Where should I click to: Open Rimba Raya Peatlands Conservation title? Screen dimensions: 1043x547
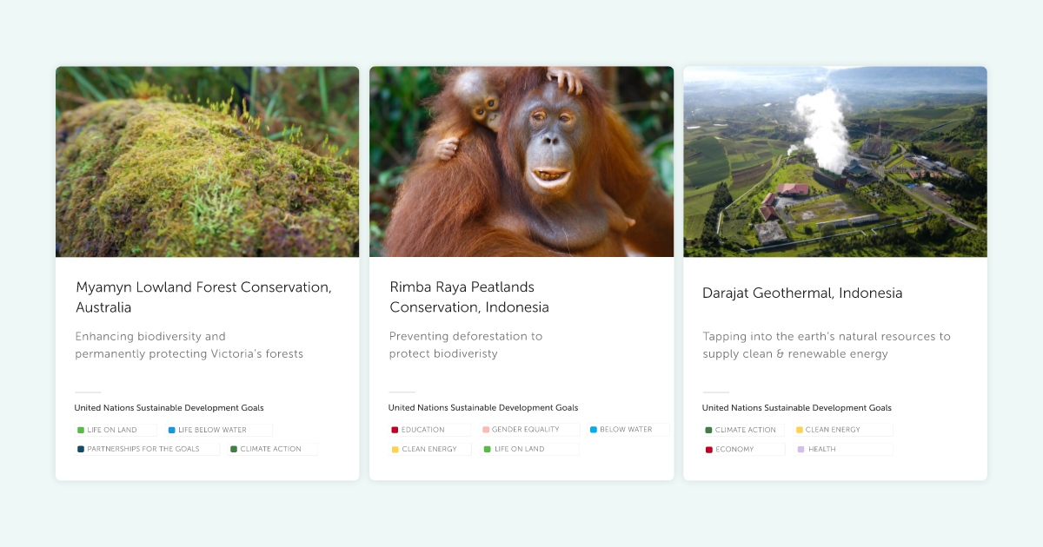469,297
